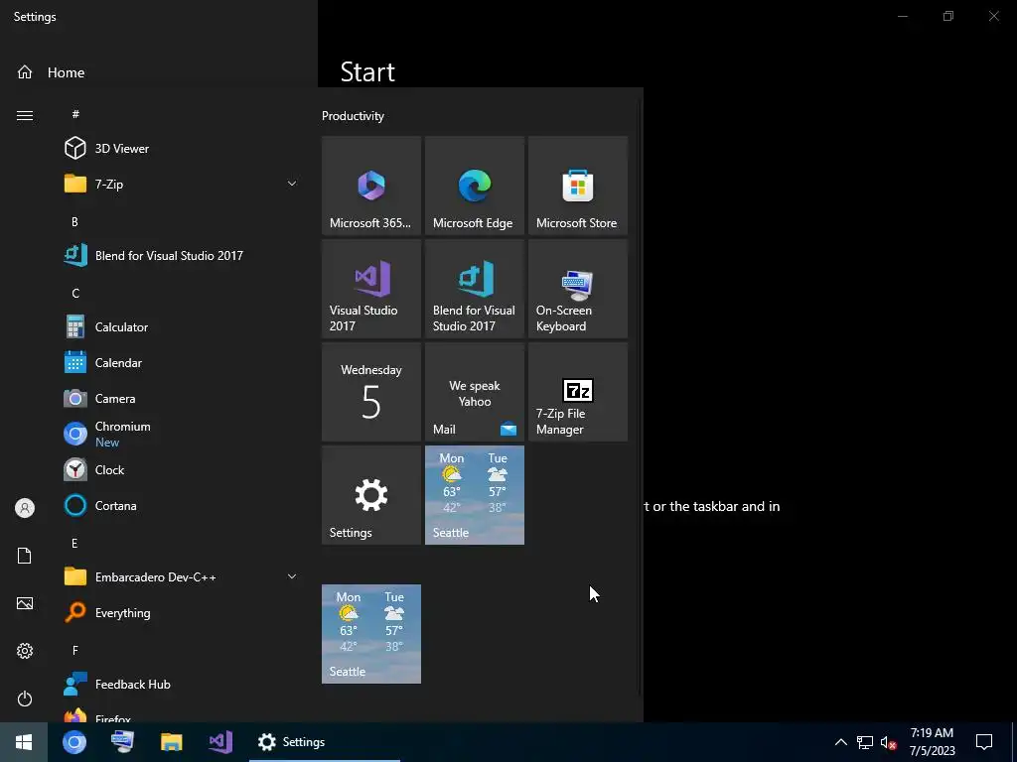Open the Microsoft Edge tile
The width and height of the screenshot is (1017, 762).
click(474, 186)
